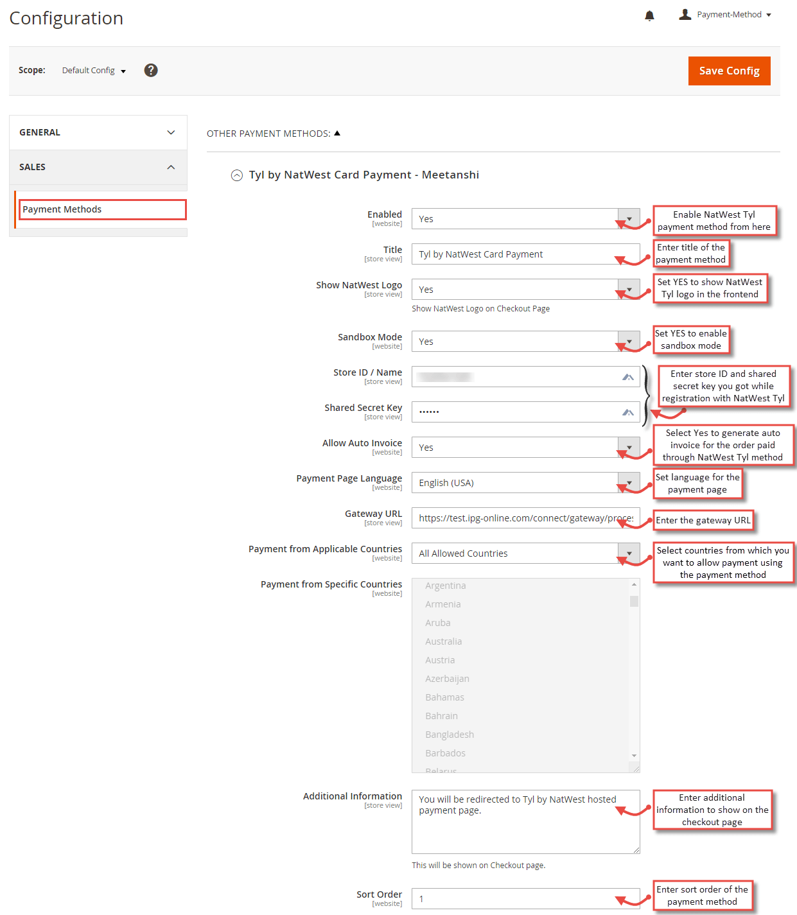Click the icon inside Shared Secret Key field
Viewport: 797px width, 915px height.
pyautogui.click(x=628, y=412)
